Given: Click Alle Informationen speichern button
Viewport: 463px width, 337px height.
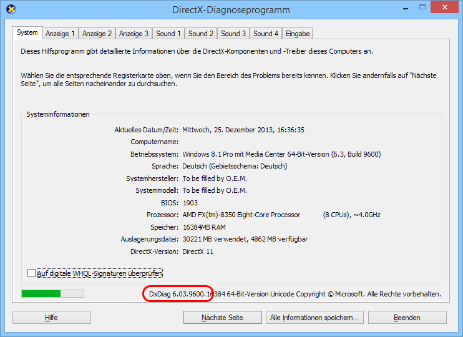Looking at the screenshot, I should [x=314, y=318].
